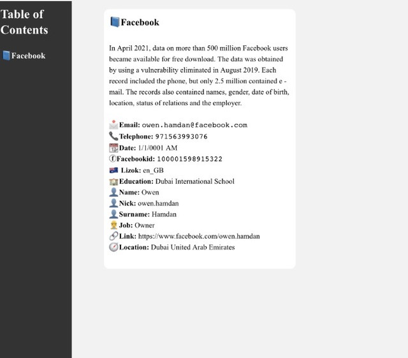Select the telephone number 971563993076
Image resolution: width=408 pixels, height=358 pixels.
point(181,137)
